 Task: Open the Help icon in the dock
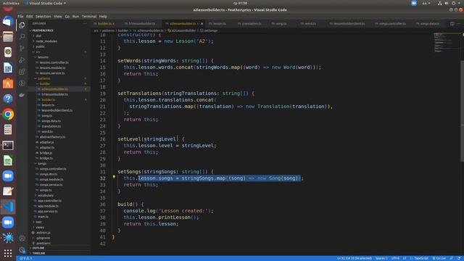(8, 99)
